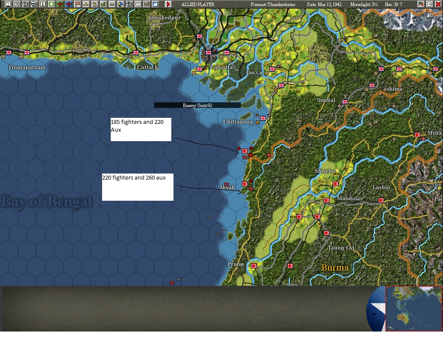Open the stacked ship list icon
443x338 pixels.
[x=34, y=4]
